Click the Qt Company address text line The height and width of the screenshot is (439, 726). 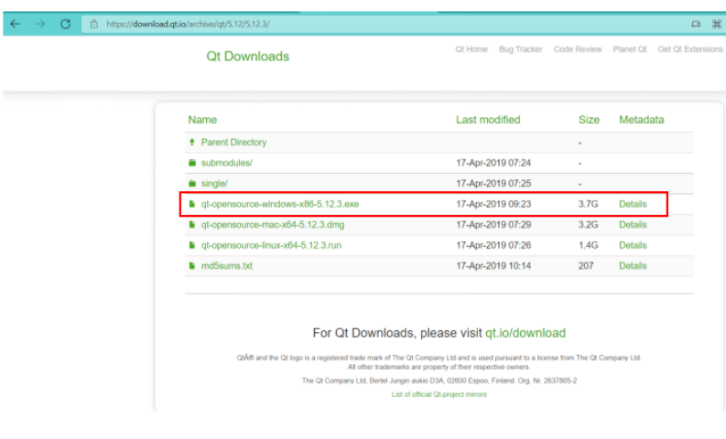tap(439, 380)
